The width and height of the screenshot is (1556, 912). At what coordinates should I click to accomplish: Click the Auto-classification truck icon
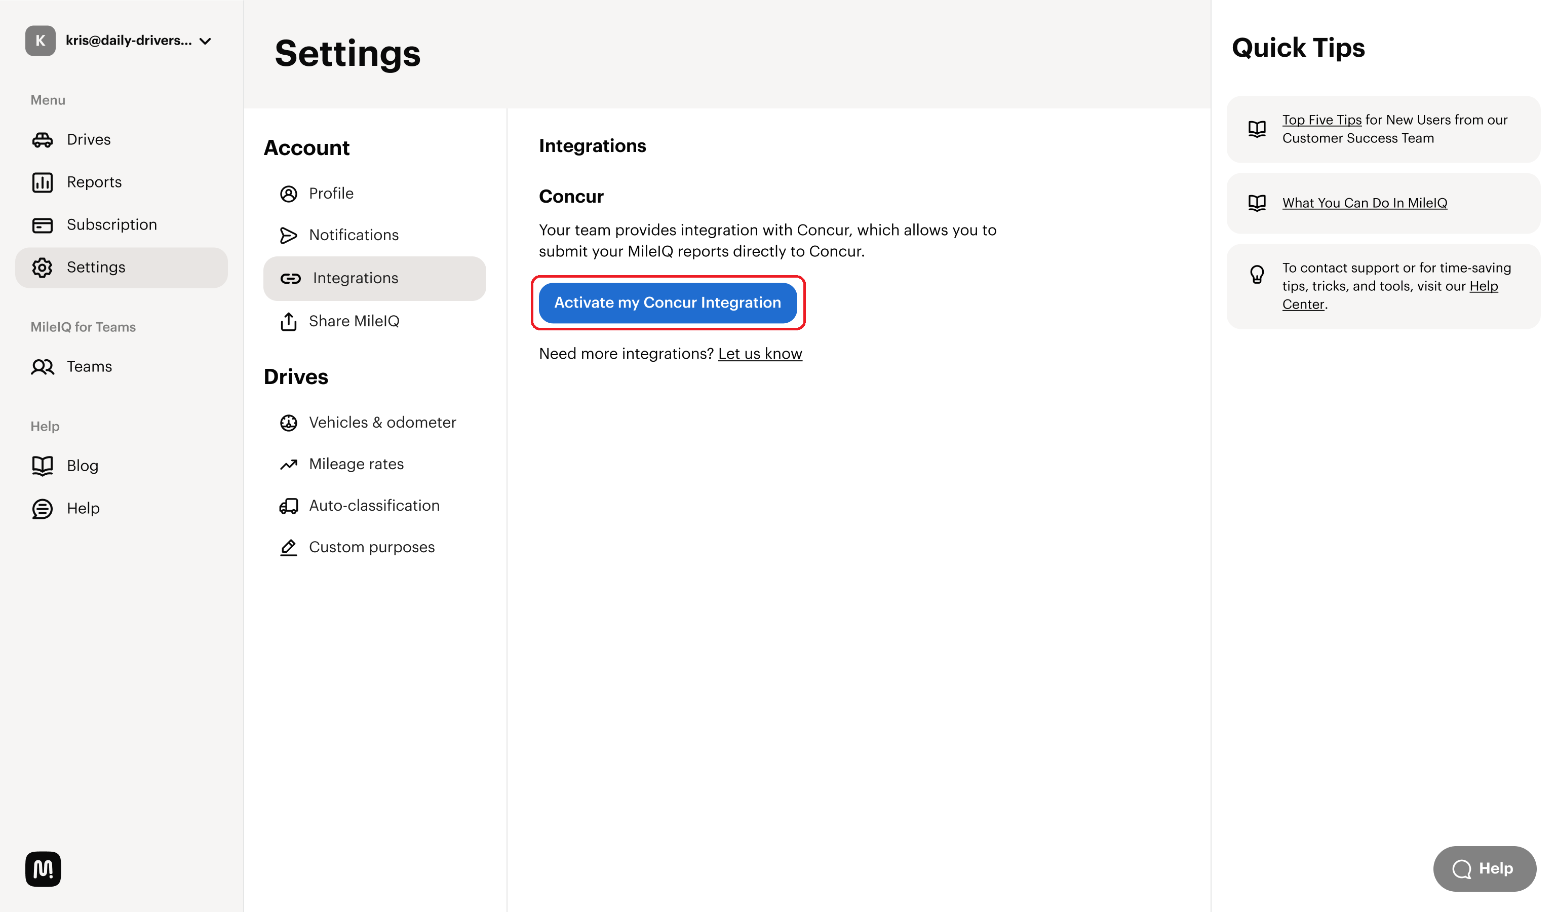click(288, 506)
